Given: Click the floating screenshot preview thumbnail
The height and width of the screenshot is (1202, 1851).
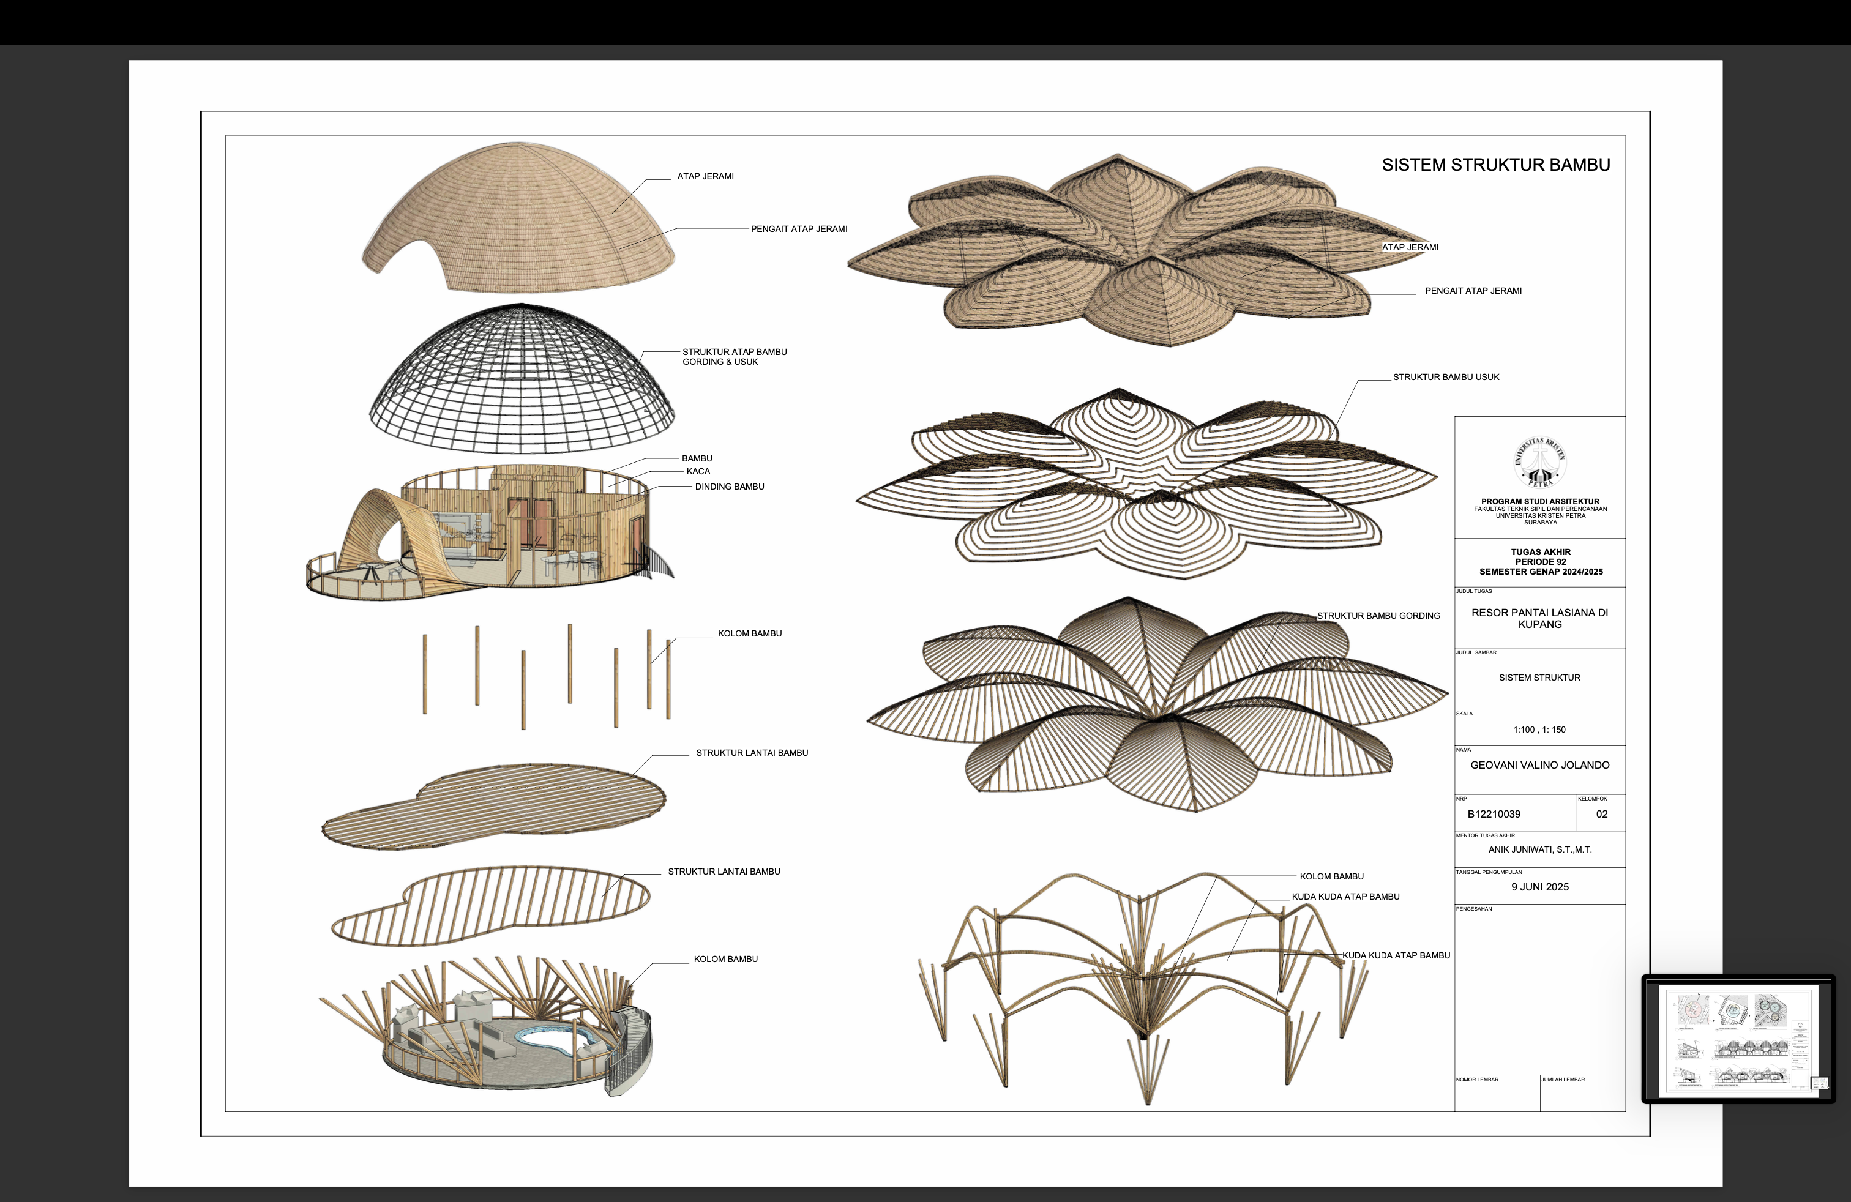Looking at the screenshot, I should [x=1737, y=1039].
